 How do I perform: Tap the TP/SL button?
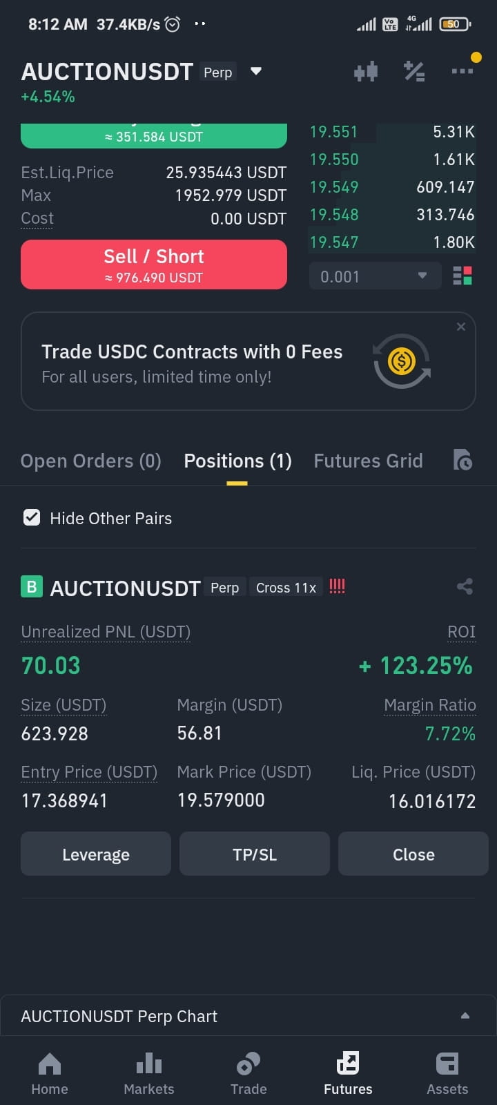pyautogui.click(x=255, y=854)
